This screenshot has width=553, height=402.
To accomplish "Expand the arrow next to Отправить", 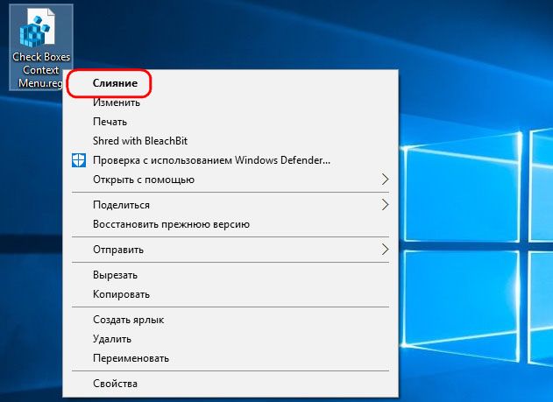I will coord(385,250).
